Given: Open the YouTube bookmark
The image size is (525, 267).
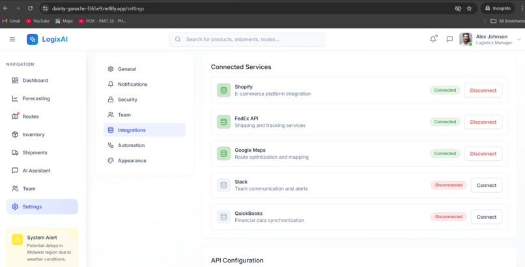Looking at the screenshot, I should (x=38, y=21).
